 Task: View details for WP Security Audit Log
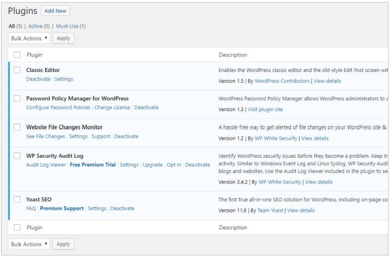(x=319, y=182)
